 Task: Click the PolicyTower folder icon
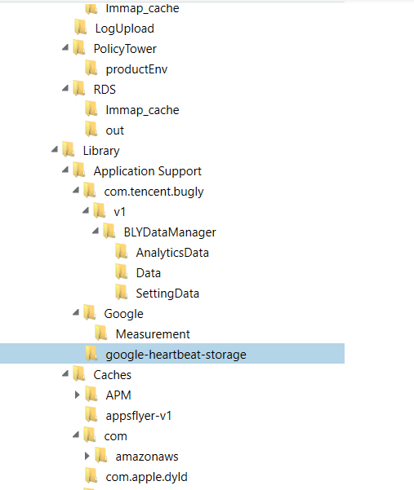(x=79, y=48)
